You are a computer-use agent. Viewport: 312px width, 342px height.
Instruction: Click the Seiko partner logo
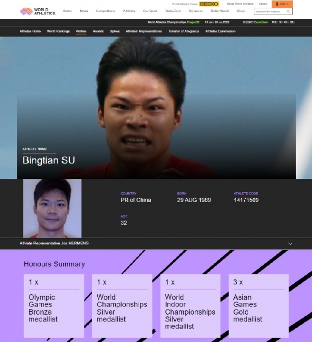point(209,4)
